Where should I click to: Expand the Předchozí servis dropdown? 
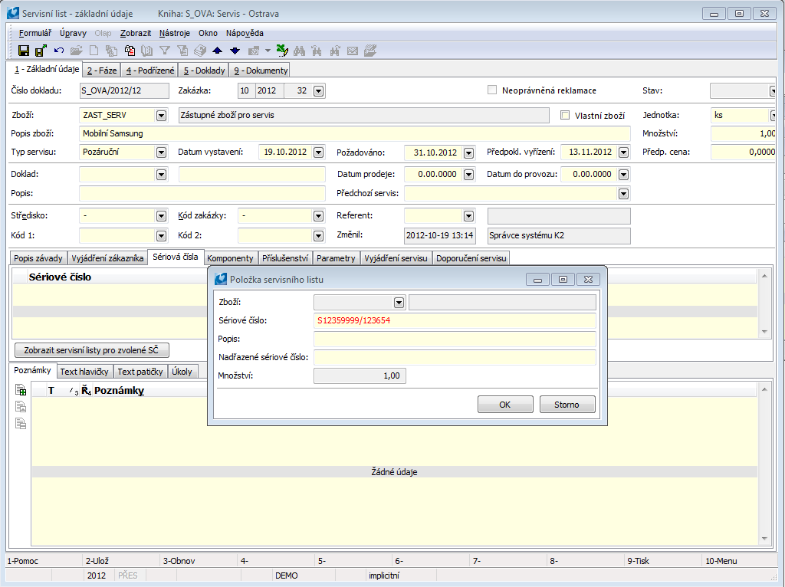[623, 194]
